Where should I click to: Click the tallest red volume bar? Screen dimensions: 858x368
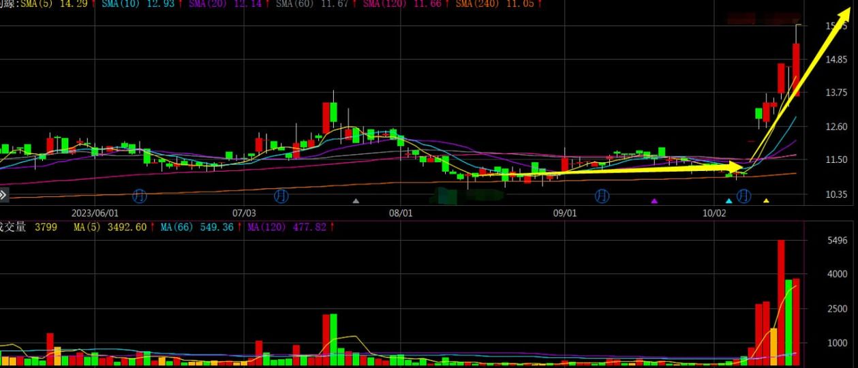point(781,303)
